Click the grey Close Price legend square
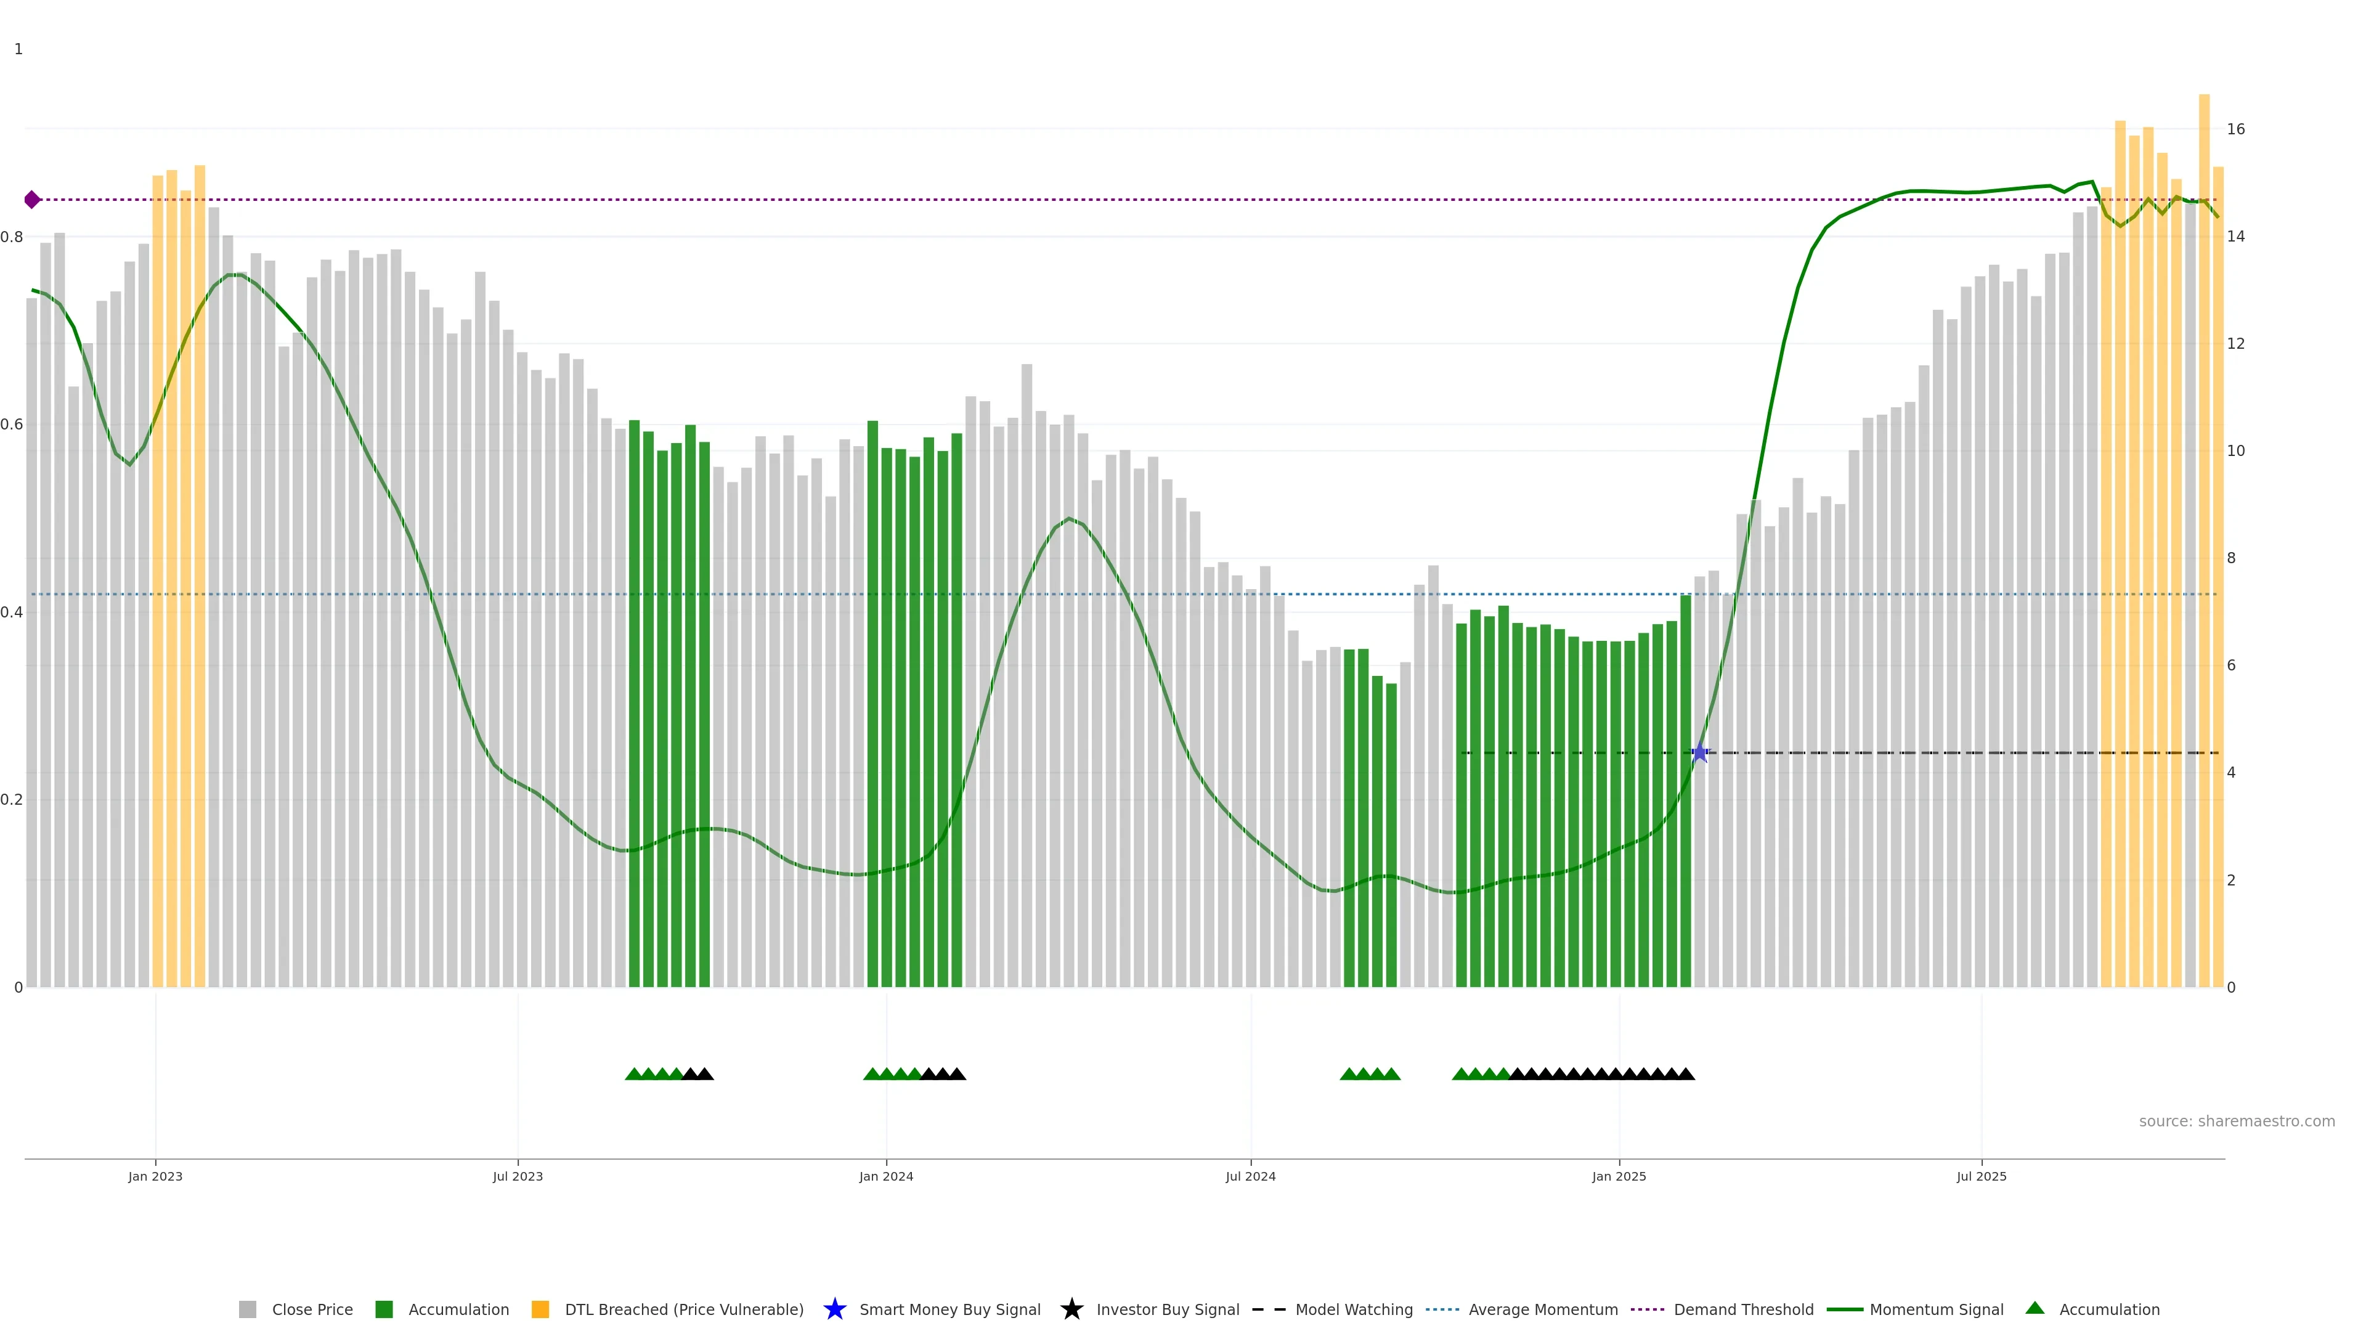Viewport: 2366px width, 1331px height. tap(247, 1309)
